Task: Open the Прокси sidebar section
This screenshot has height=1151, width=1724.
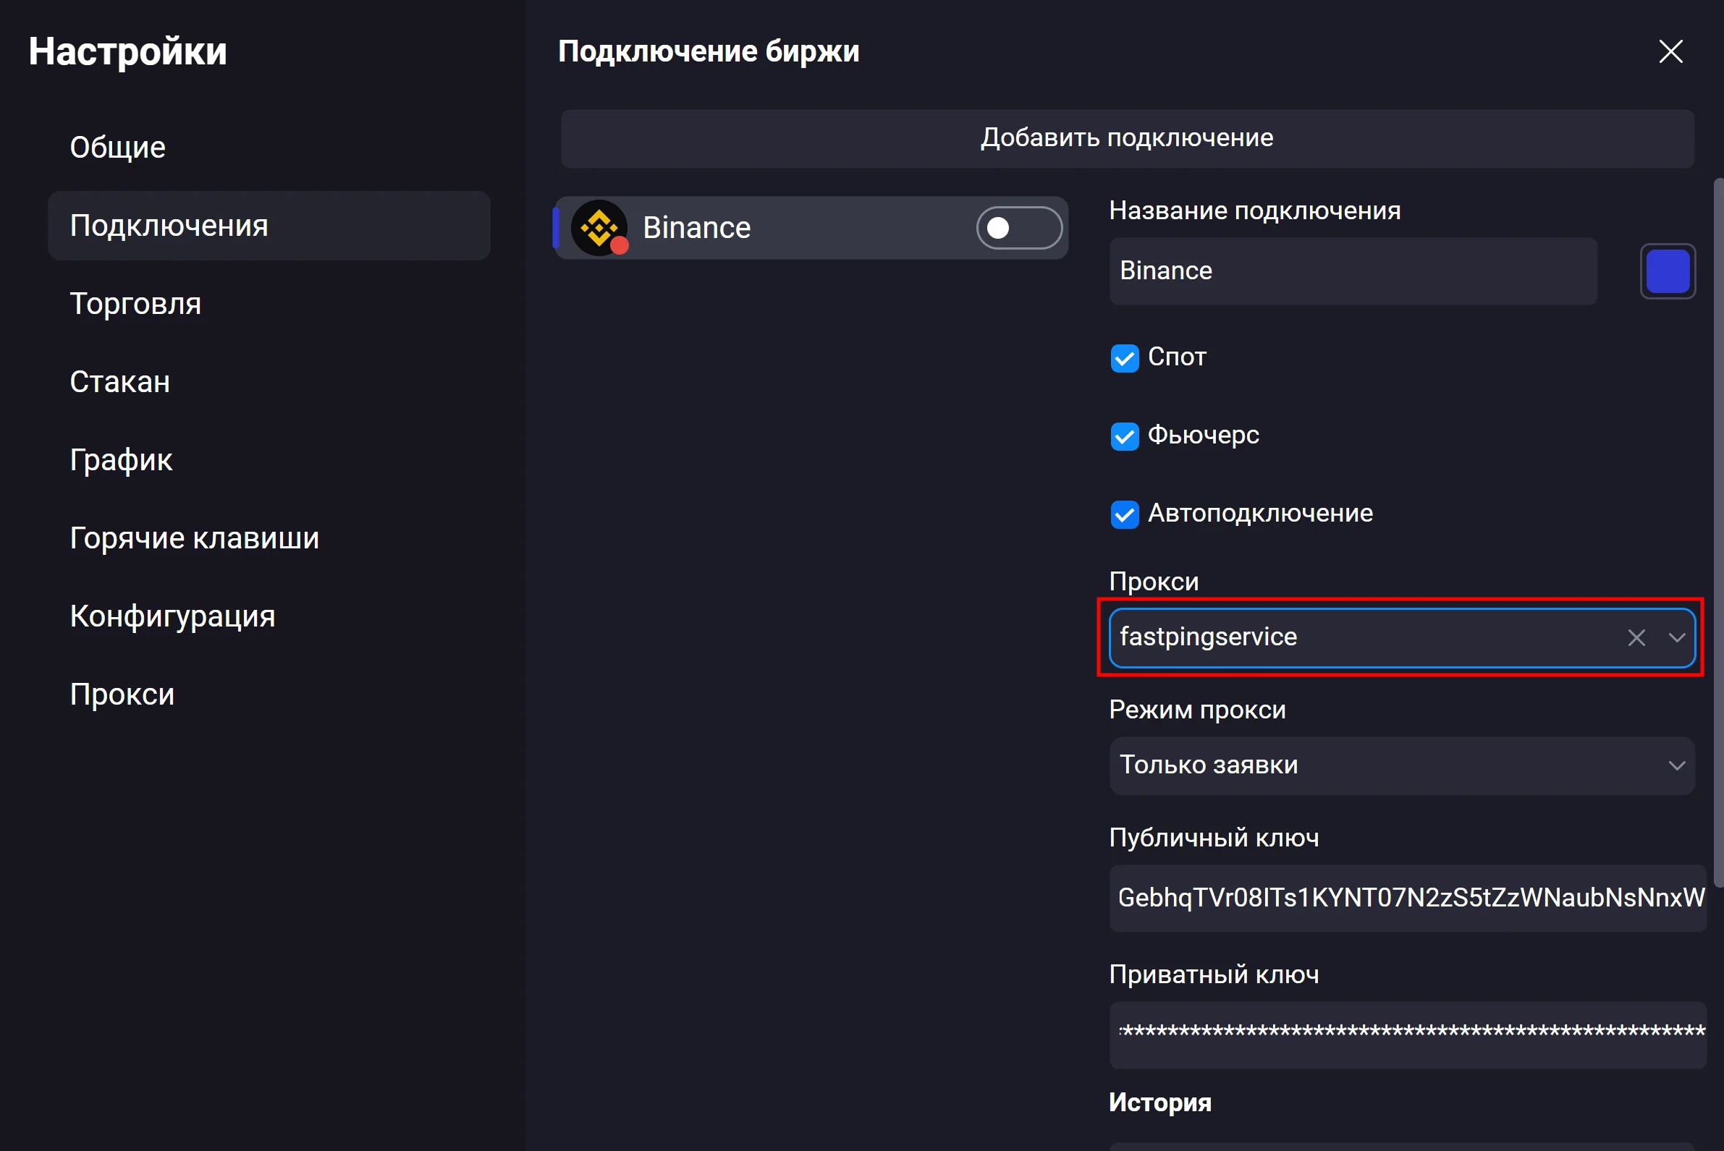Action: click(122, 695)
